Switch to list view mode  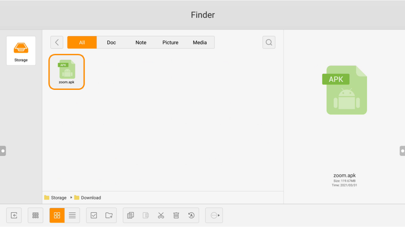click(72, 215)
